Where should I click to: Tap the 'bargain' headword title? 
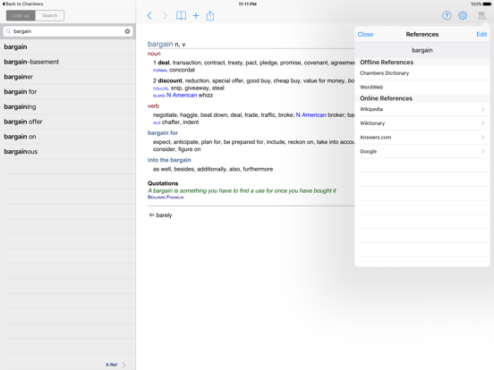click(x=160, y=44)
